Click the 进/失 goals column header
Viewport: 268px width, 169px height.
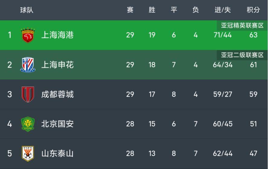[x=223, y=10]
